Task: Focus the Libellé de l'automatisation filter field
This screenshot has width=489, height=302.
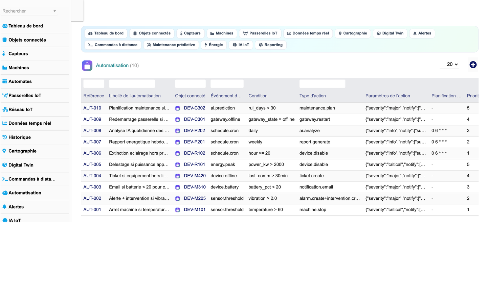Action: pos(132,84)
